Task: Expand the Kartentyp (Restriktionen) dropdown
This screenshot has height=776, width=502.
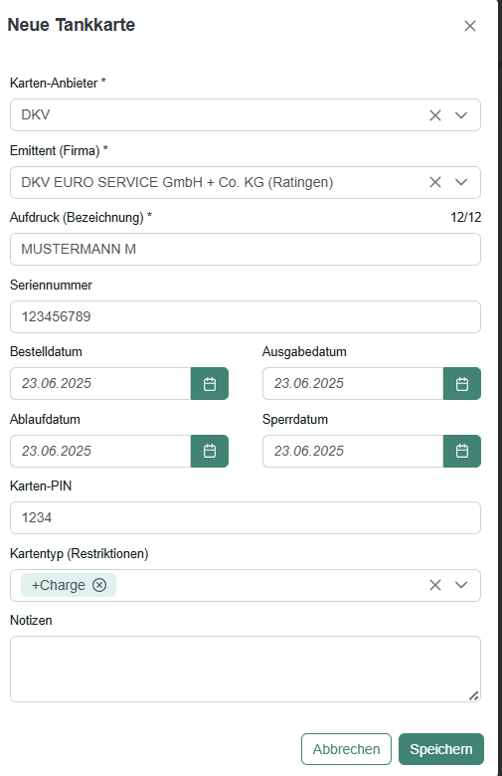Action: 461,585
